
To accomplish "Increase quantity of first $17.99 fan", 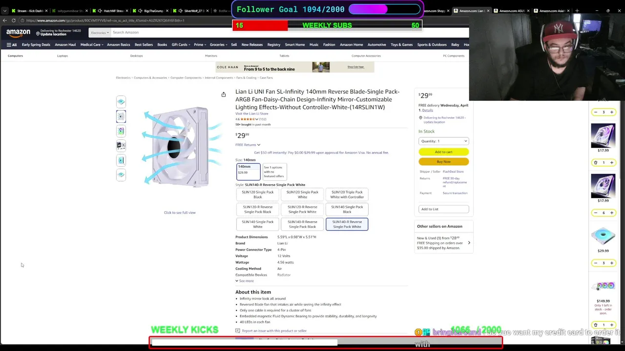I will pyautogui.click(x=611, y=162).
